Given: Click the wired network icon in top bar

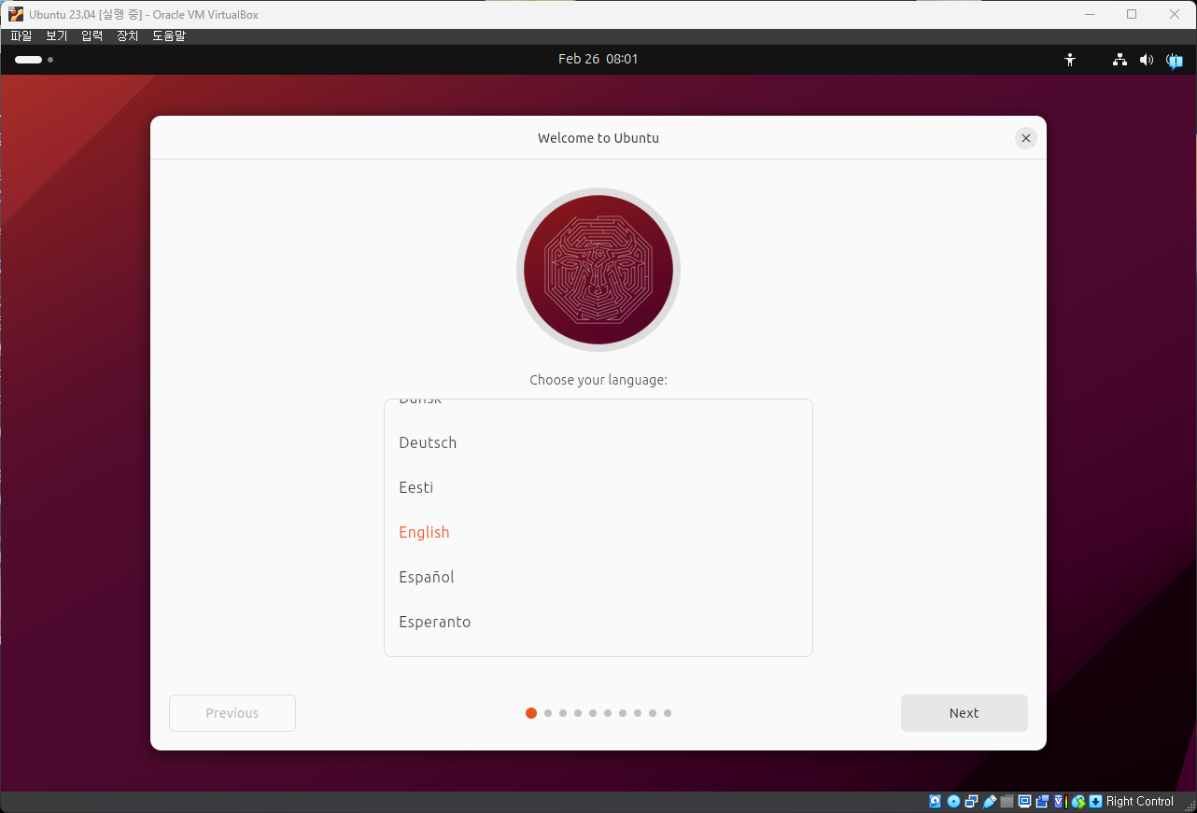Looking at the screenshot, I should tap(1120, 60).
